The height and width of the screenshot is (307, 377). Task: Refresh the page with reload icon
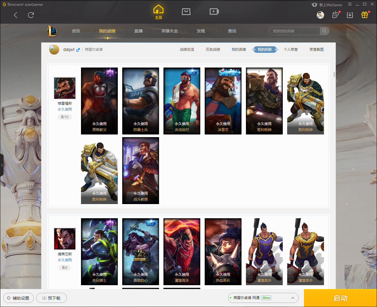click(31, 15)
